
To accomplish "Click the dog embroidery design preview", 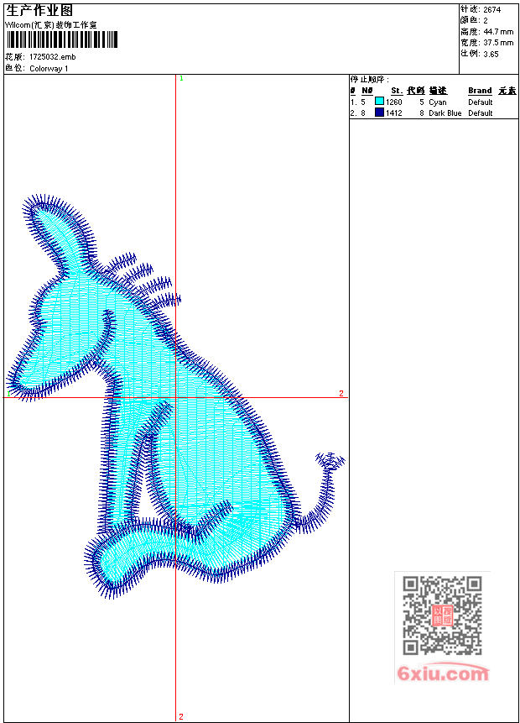I will click(x=175, y=396).
